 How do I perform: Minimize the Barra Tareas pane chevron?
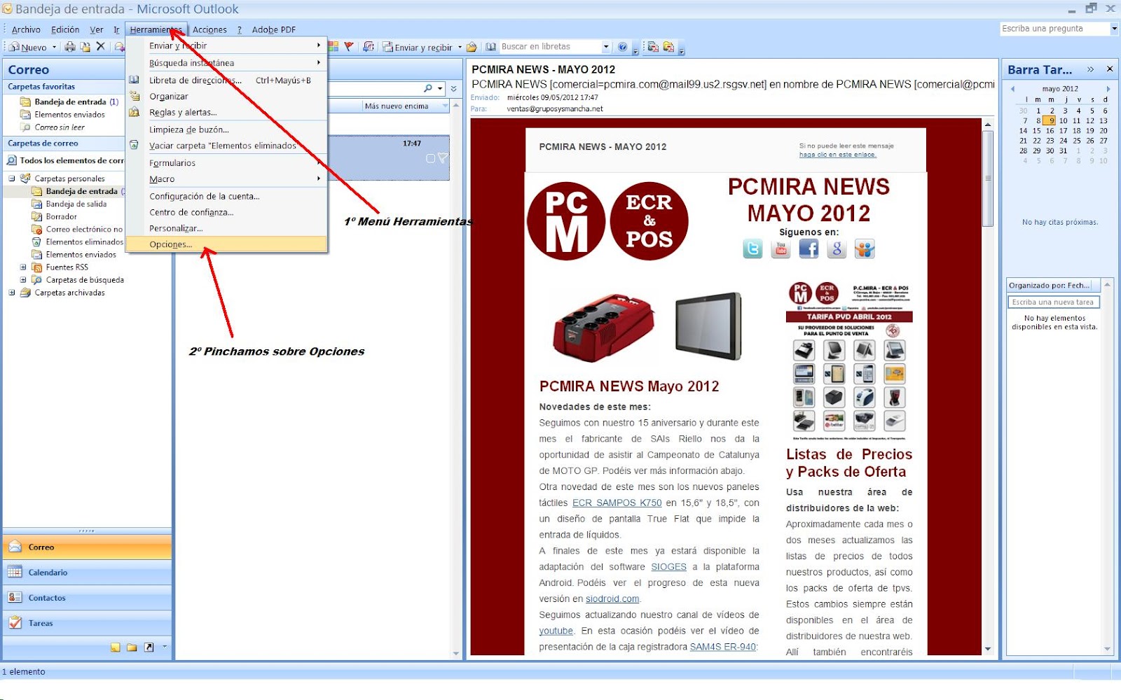pyautogui.click(x=1090, y=69)
